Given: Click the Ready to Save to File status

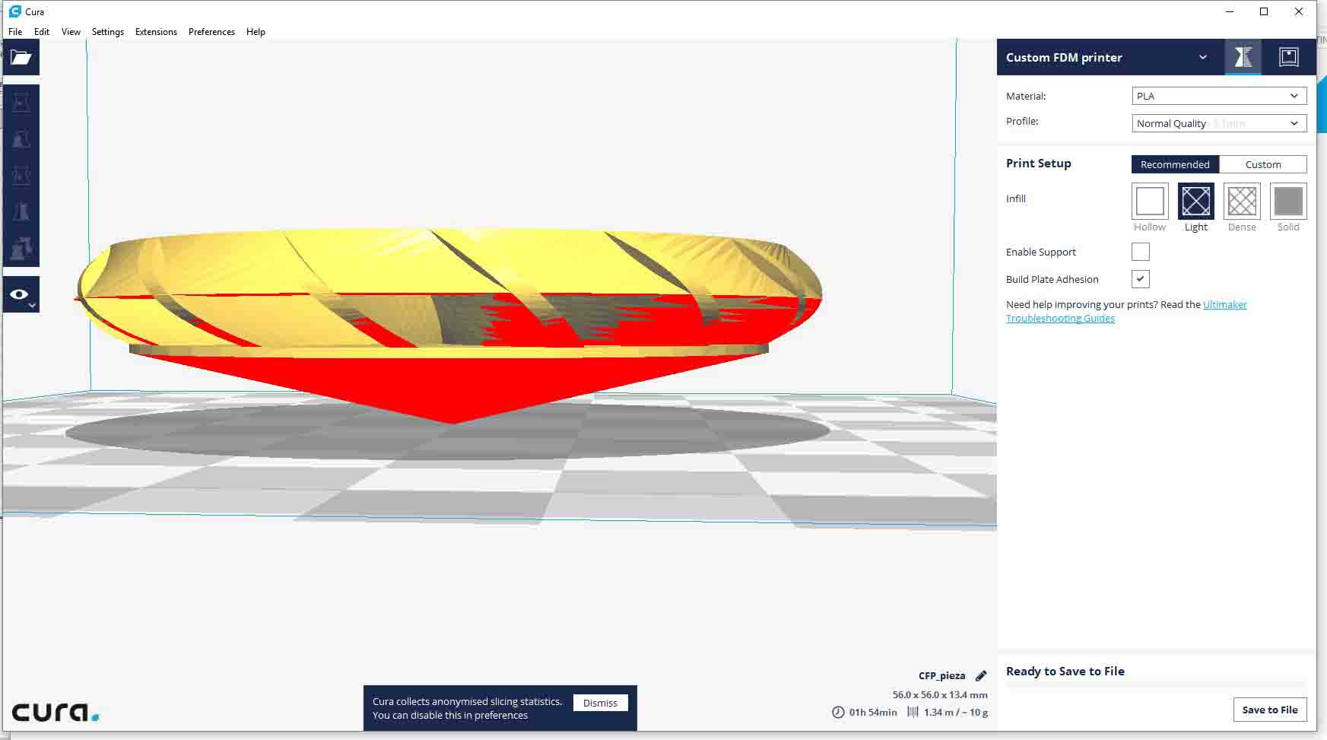Looking at the screenshot, I should pyautogui.click(x=1065, y=671).
